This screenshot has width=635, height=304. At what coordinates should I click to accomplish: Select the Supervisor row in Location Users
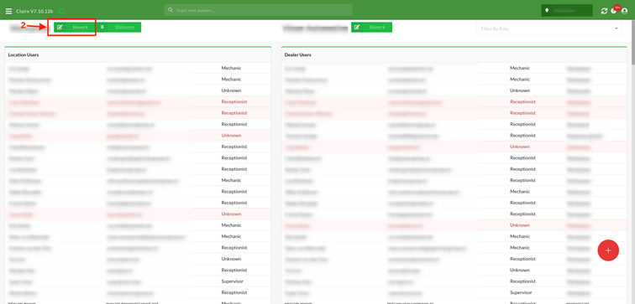(138, 281)
